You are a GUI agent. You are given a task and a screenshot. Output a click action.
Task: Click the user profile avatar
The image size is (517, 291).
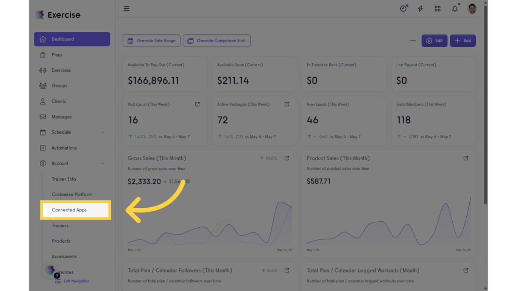[472, 9]
